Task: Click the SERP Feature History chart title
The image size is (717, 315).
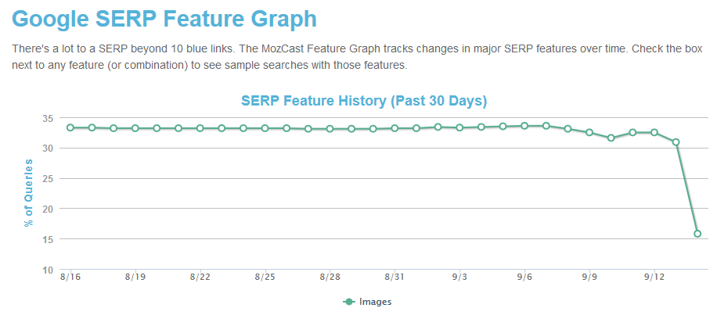Action: point(364,101)
